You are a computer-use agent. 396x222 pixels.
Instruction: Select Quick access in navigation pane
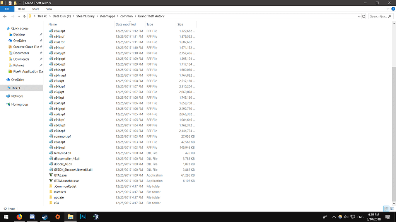[x=20, y=28]
